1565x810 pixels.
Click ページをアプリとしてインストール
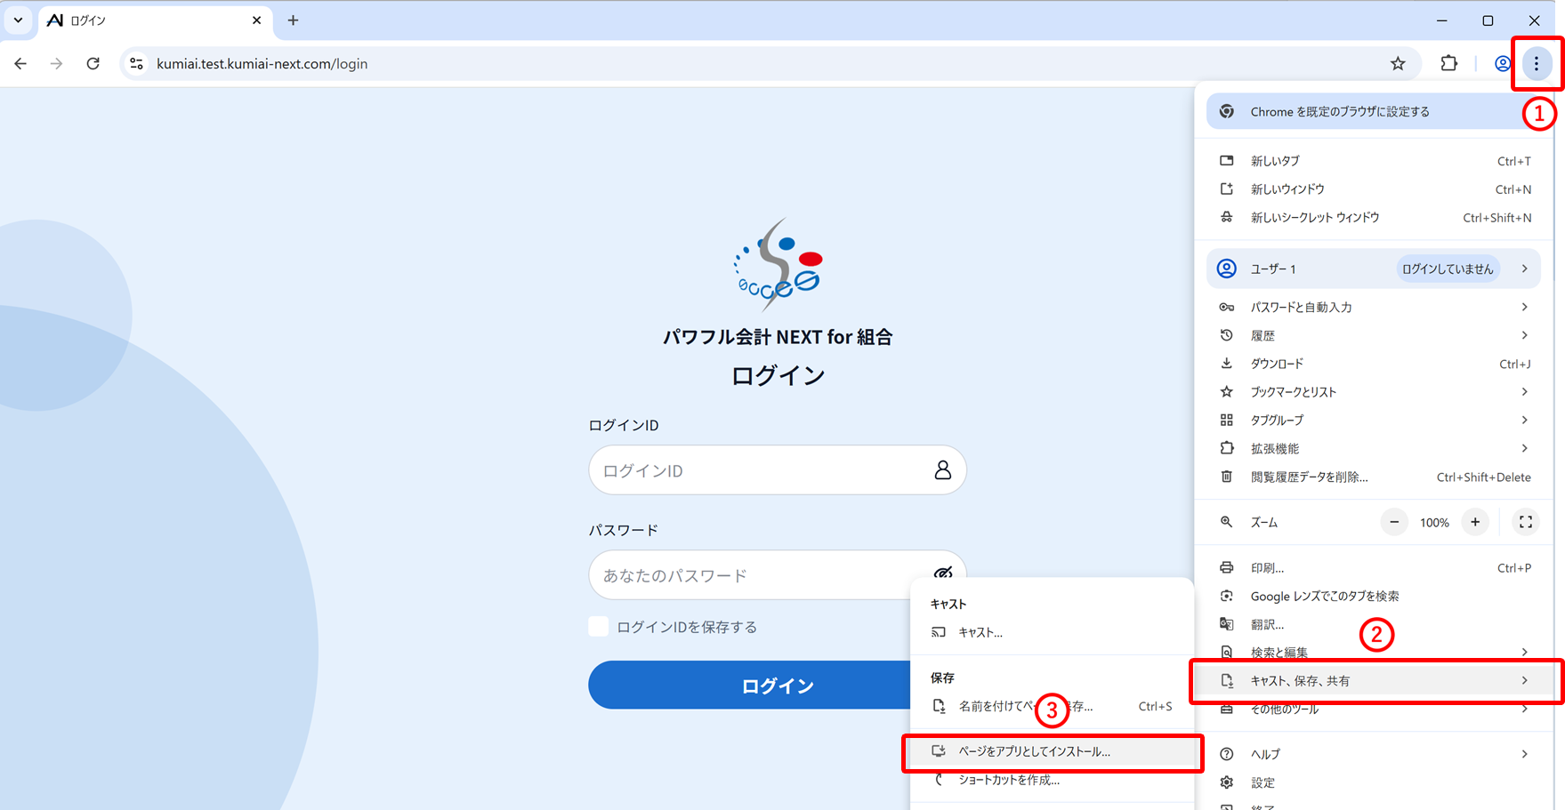click(x=1052, y=751)
